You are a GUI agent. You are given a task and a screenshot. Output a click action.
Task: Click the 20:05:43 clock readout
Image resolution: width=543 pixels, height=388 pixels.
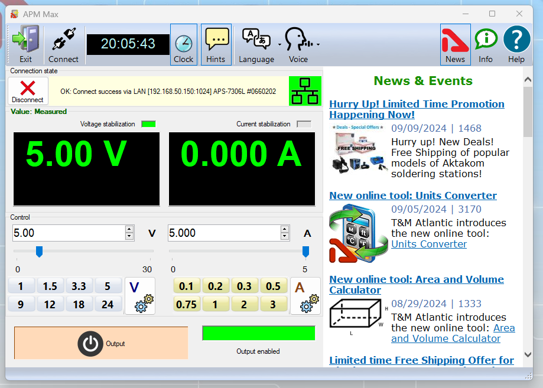coord(128,44)
